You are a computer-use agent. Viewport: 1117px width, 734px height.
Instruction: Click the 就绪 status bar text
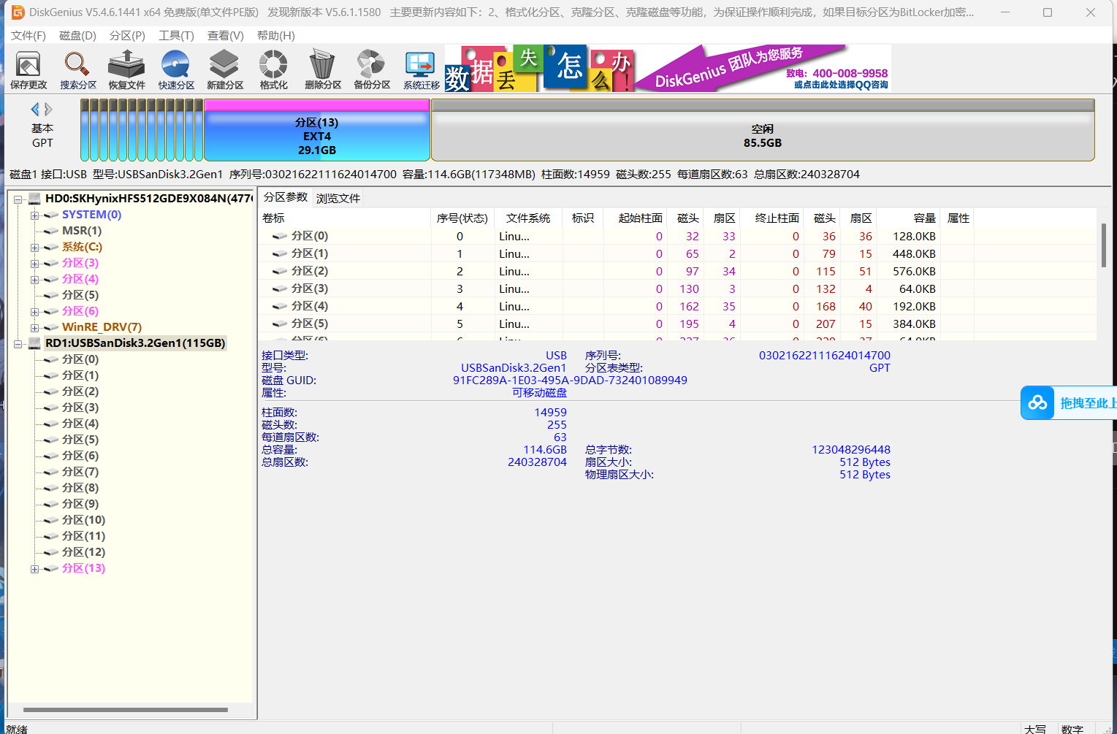(17, 729)
